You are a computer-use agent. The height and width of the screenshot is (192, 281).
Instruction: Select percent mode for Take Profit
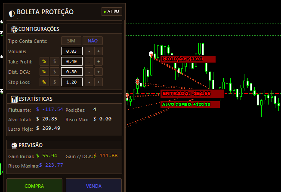click(x=44, y=62)
